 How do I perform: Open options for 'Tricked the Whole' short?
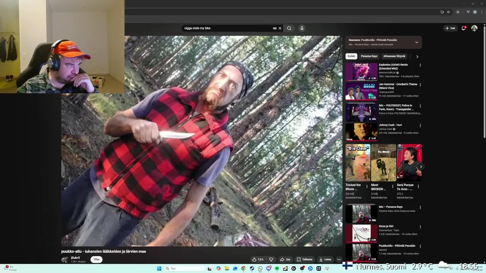367,187
